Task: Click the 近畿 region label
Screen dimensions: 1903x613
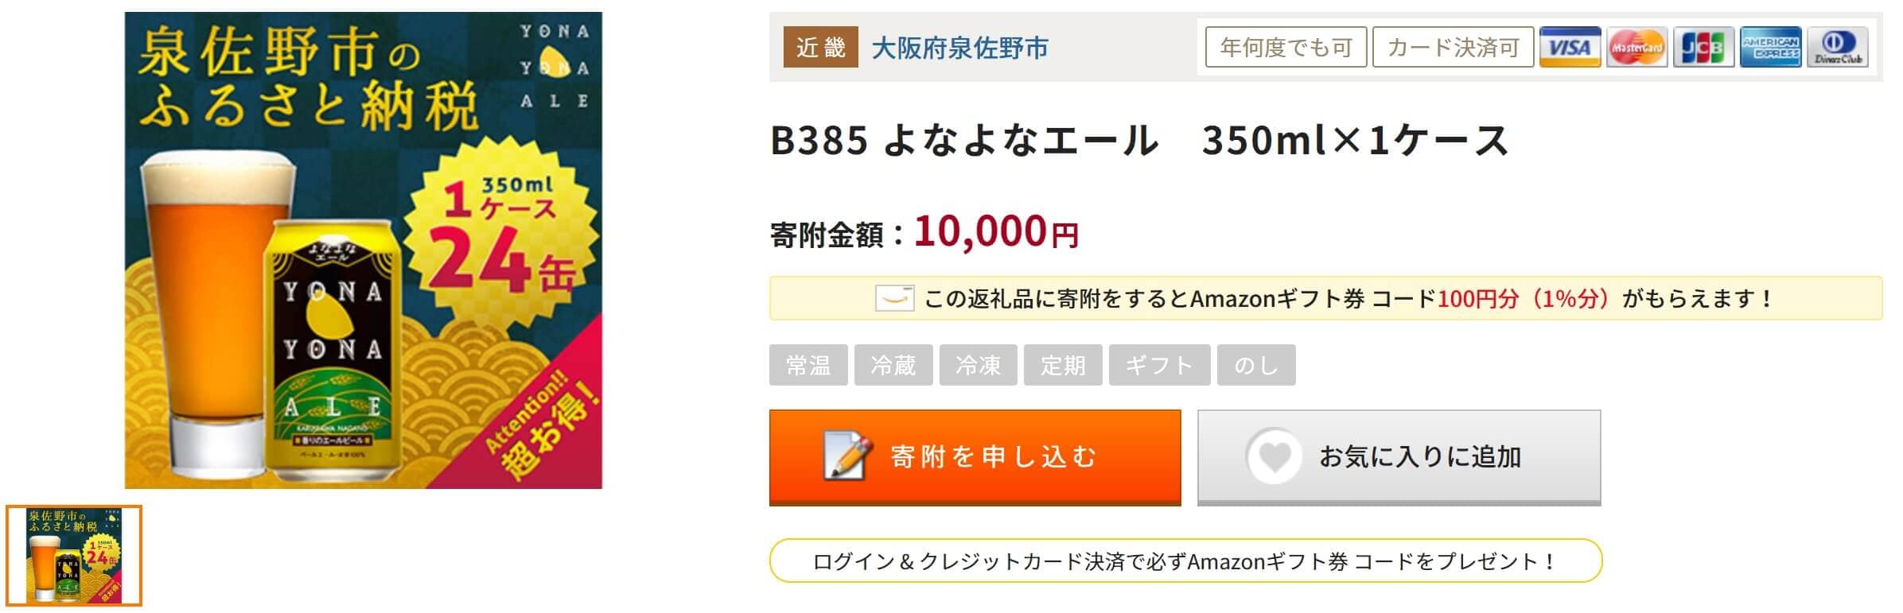Action: point(820,47)
